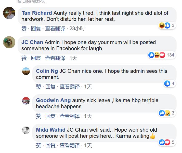Viewport: 182px width, 153px height.
Task: Click the like reaction icon on Colin Ng's comment
Action: 167,83
